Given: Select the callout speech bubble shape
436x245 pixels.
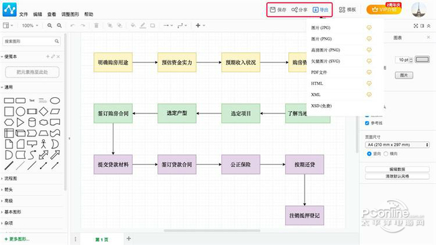Looking at the screenshot, I should (32, 144).
